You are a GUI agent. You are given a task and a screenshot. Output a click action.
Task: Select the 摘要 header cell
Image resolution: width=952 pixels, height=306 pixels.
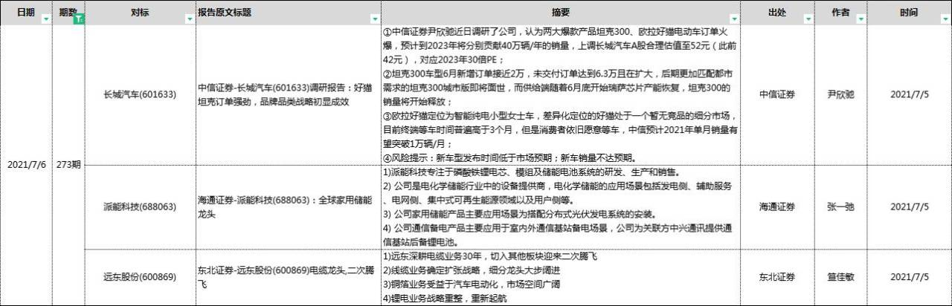[562, 13]
